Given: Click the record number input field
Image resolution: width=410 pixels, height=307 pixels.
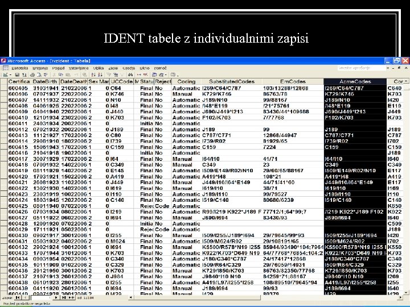Looking at the screenshot, I should [x=40, y=297].
